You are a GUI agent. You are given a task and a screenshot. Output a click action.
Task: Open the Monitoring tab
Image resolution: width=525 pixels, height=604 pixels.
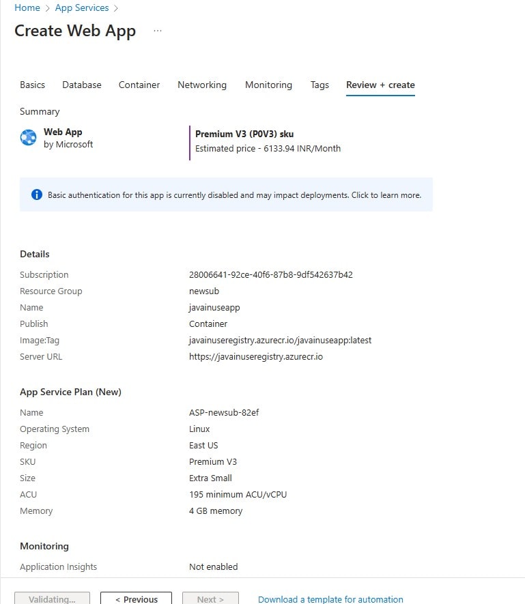pos(269,85)
